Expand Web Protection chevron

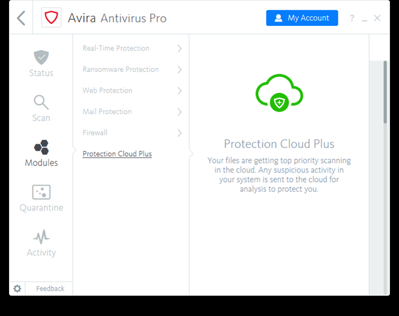pos(179,91)
